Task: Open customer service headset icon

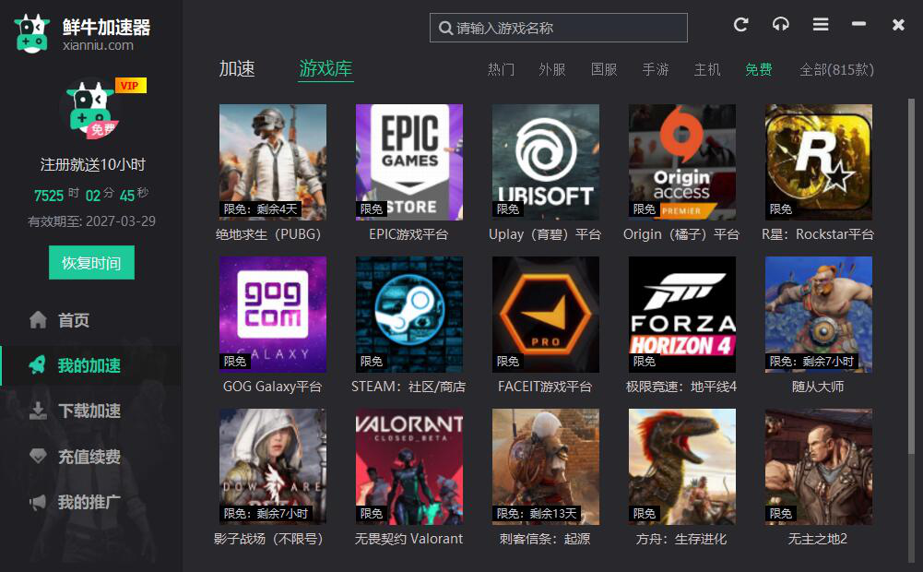Action: point(780,25)
